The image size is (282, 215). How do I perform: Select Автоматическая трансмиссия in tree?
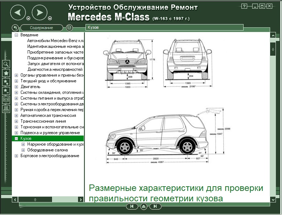click(x=48, y=116)
